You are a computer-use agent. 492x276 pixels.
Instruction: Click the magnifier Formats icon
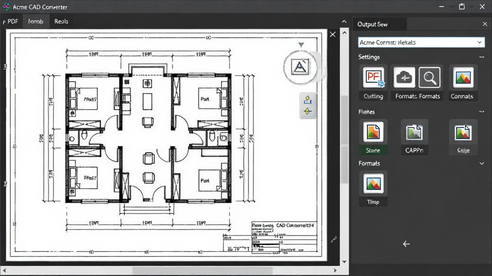(x=430, y=78)
